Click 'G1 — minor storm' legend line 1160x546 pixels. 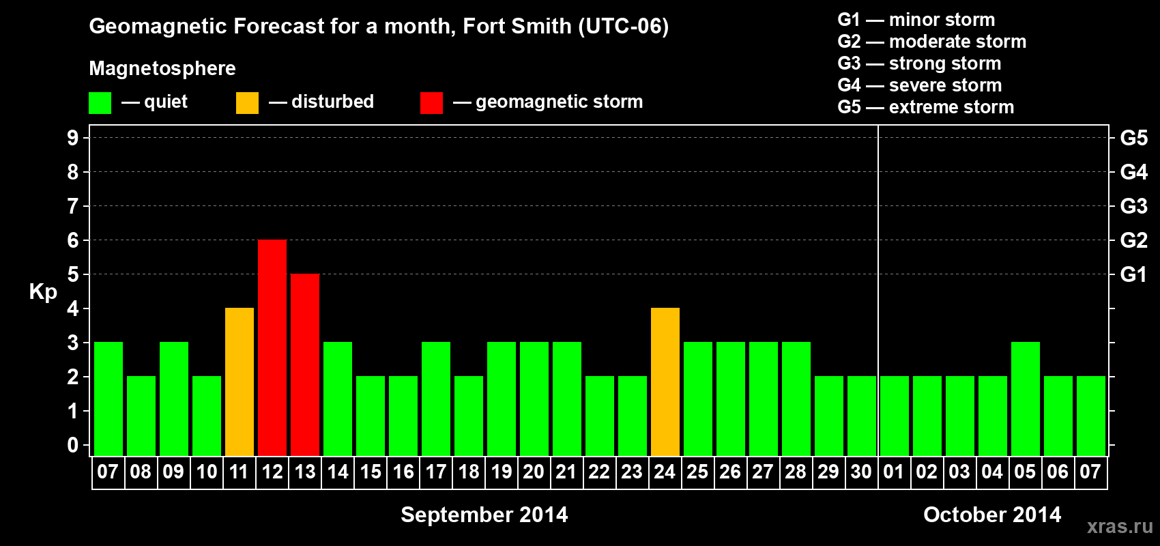pyautogui.click(x=916, y=20)
